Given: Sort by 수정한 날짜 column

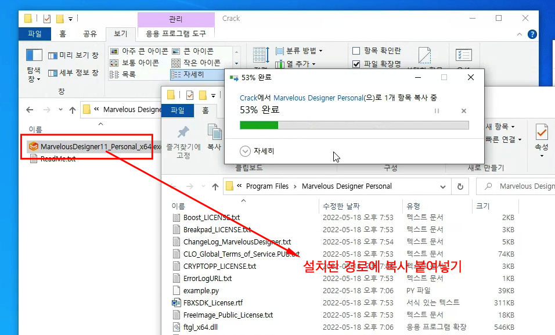Looking at the screenshot, I should pos(341,206).
